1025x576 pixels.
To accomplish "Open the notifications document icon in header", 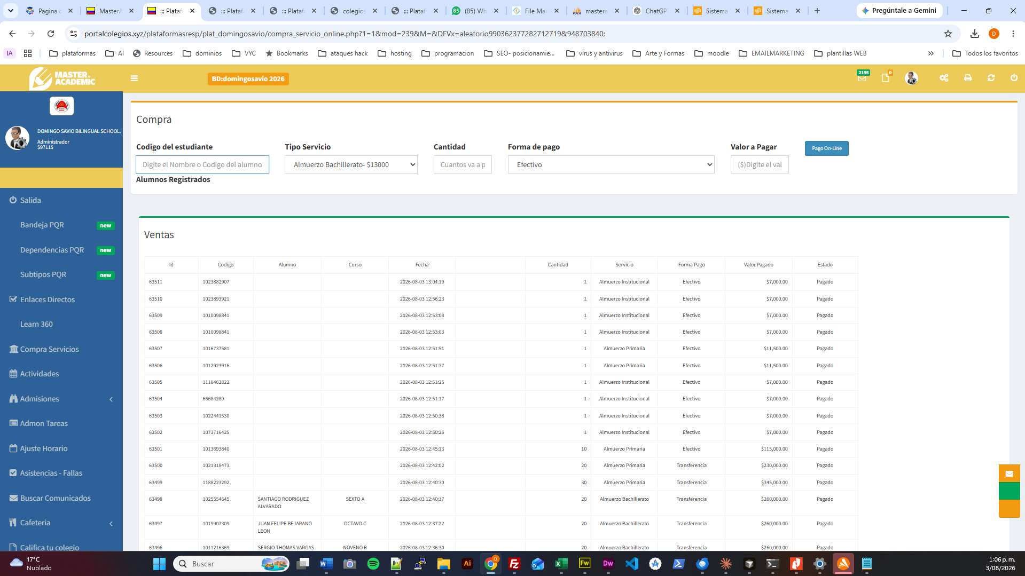I will [886, 78].
